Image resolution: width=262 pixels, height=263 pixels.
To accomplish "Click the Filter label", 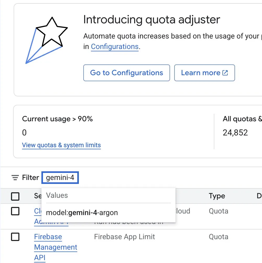I will [x=31, y=177].
